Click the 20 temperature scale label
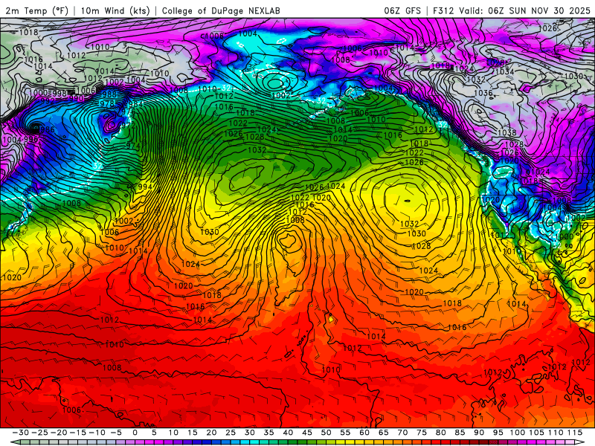 tap(211, 433)
